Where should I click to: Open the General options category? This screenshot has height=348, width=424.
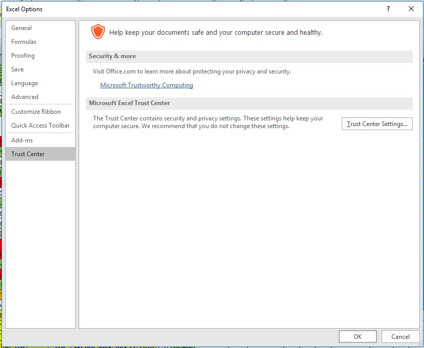click(21, 28)
